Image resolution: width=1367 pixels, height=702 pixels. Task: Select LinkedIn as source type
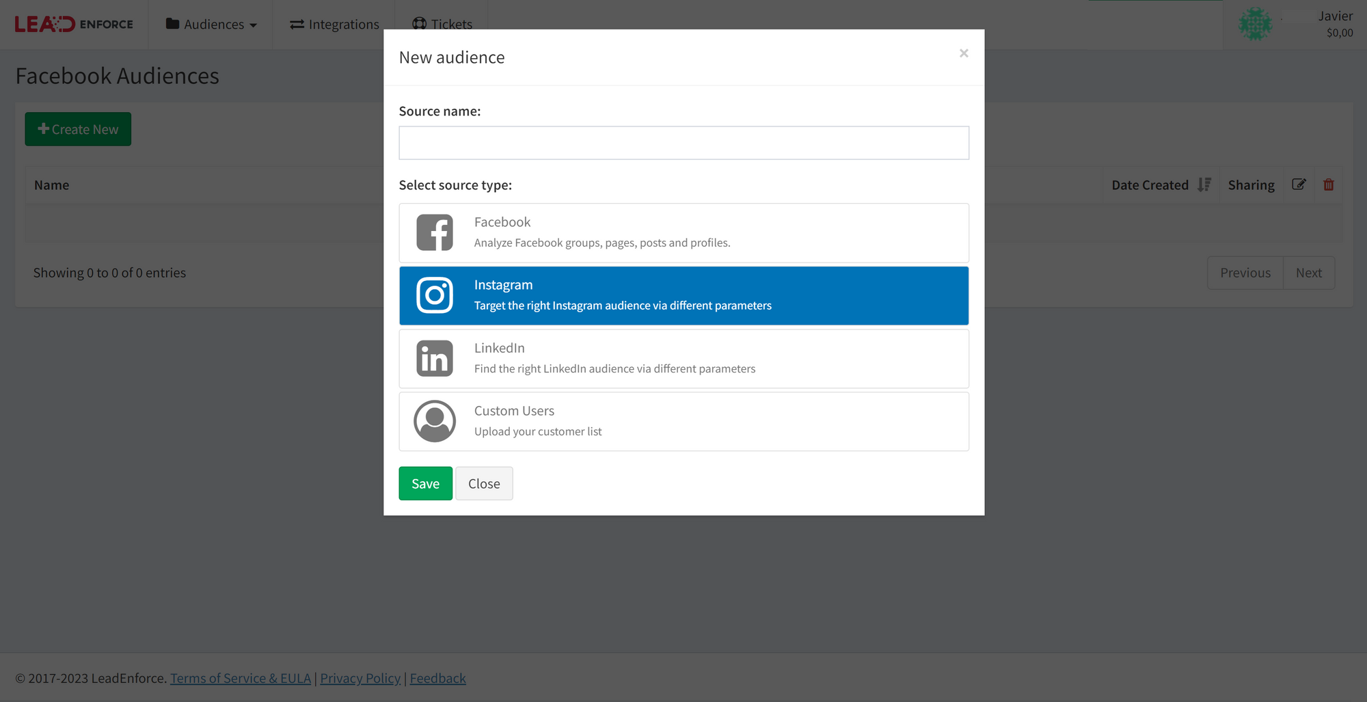pyautogui.click(x=683, y=359)
